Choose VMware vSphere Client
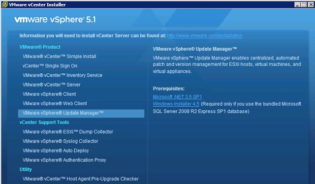 coord(49,94)
